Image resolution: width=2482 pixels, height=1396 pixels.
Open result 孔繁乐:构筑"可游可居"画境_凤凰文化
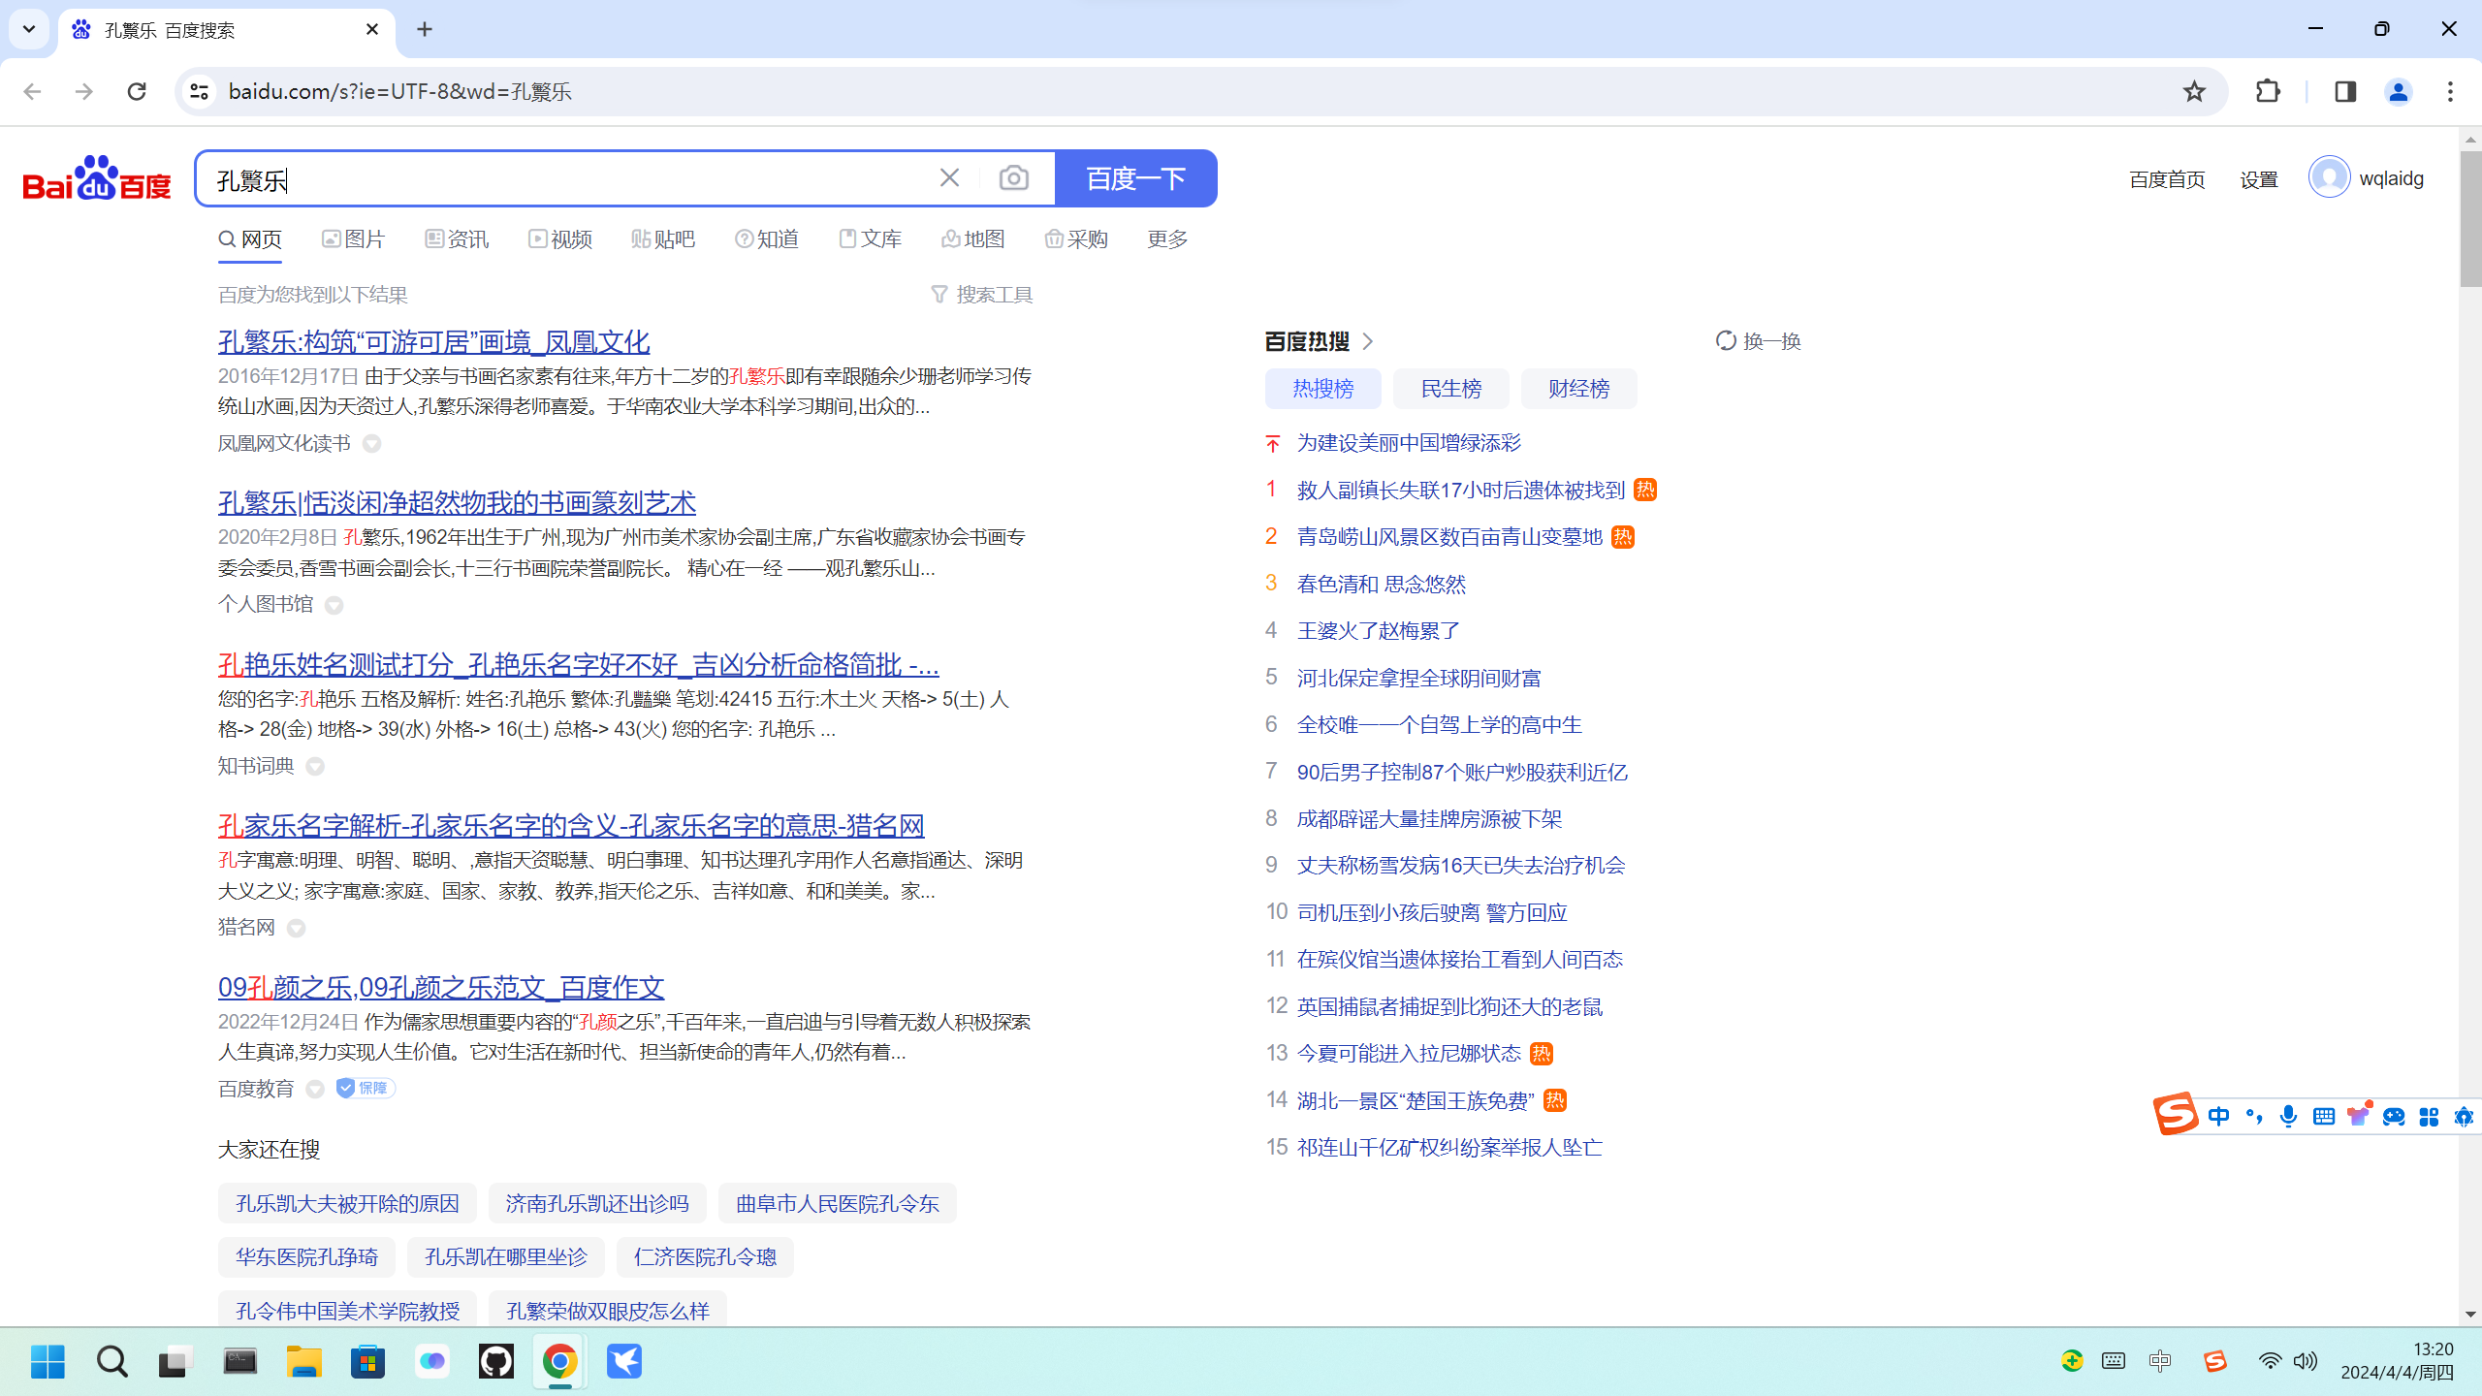pyautogui.click(x=433, y=342)
